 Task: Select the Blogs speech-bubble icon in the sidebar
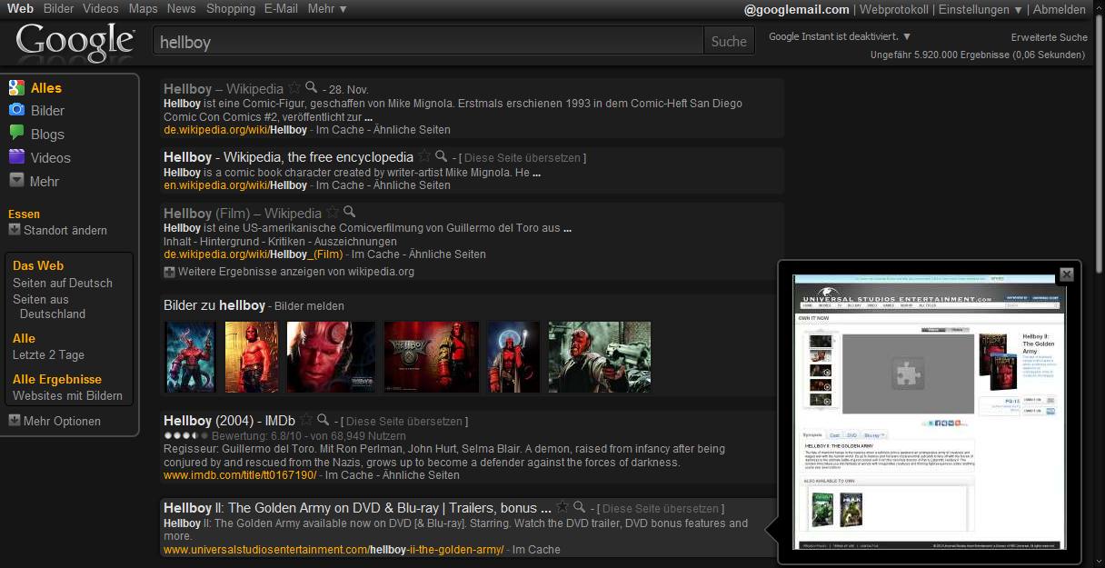click(x=16, y=134)
